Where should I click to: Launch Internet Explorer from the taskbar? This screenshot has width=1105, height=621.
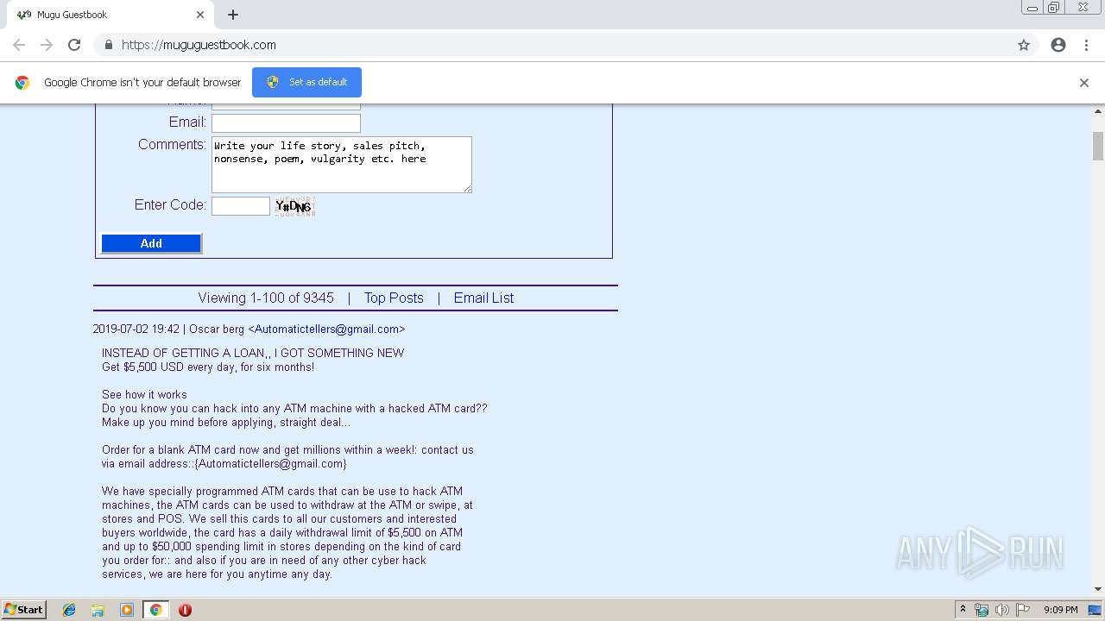69,610
